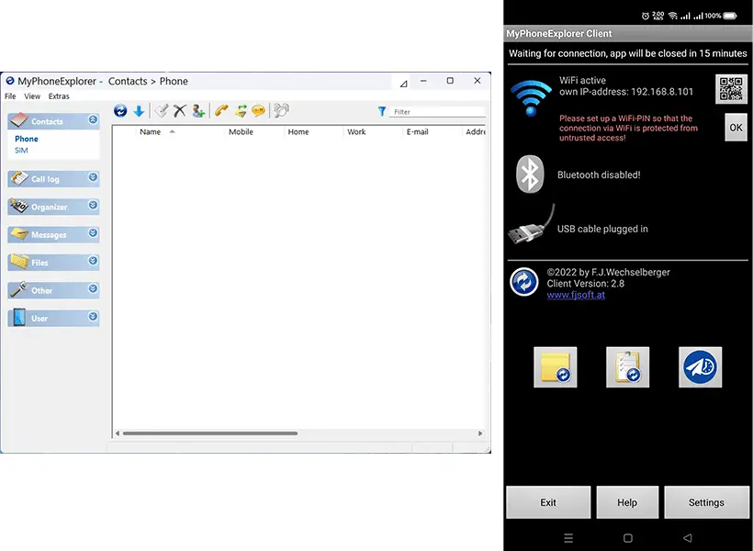Tap the blue paper plane clock button
The image size is (753, 551).
pyautogui.click(x=700, y=367)
